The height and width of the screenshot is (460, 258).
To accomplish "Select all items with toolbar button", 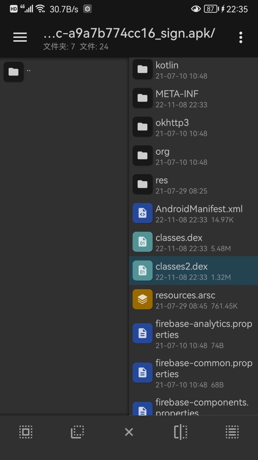I will (26, 432).
